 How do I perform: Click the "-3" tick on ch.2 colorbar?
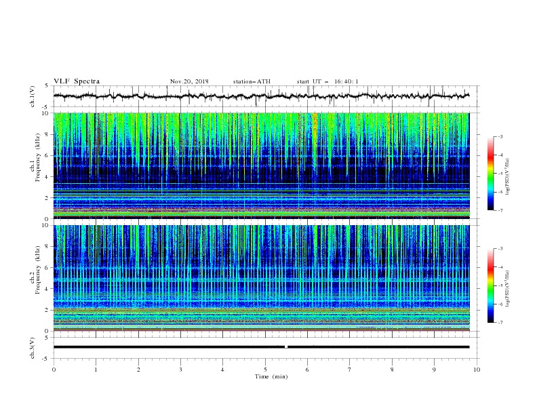pos(500,249)
